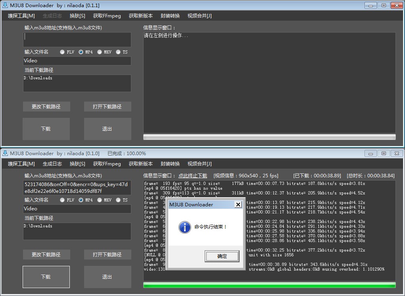The width and height of the screenshot is (405, 296).
Task: Open 获取新版本 menu in bottom window
Action: pyautogui.click(x=141, y=164)
